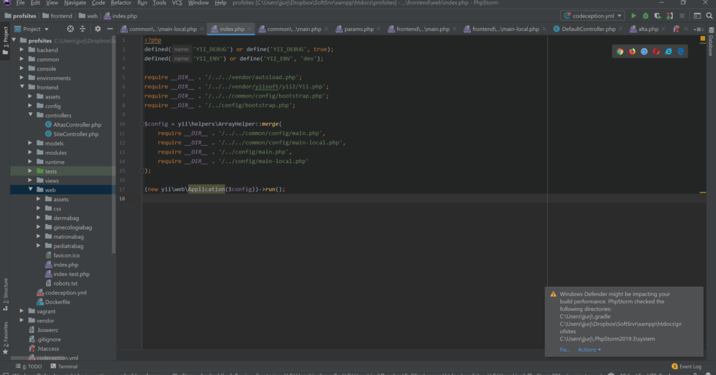
Task: Collapse the controllers folder
Action: pos(30,115)
